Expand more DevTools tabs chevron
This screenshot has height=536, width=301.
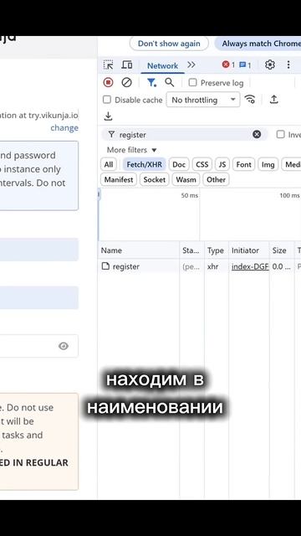pos(191,64)
